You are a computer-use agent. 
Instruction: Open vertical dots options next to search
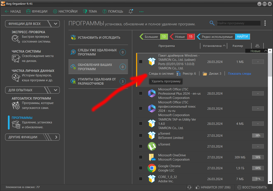pos(265,23)
